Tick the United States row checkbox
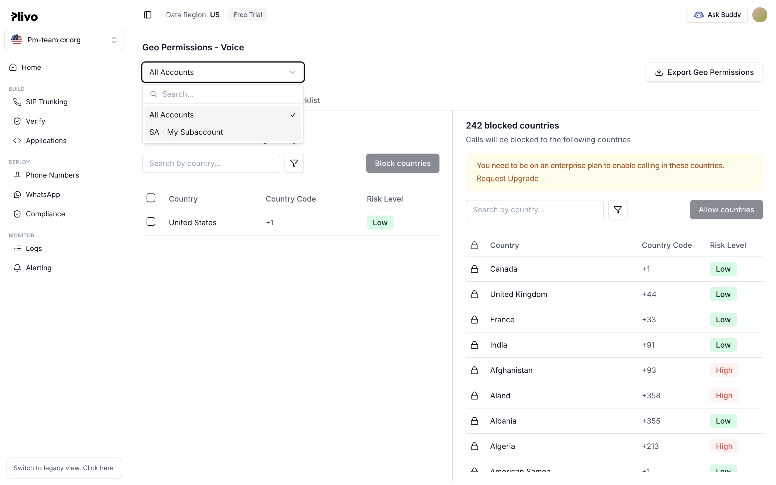This screenshot has height=485, width=776. click(151, 222)
